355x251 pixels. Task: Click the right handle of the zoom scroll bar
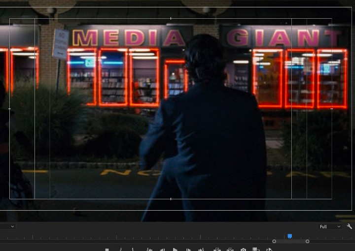[307, 241]
